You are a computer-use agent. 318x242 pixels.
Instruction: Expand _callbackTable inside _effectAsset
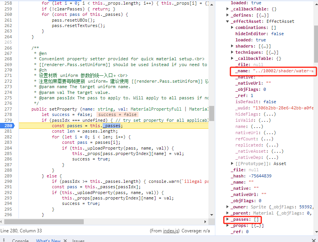tap(232, 58)
